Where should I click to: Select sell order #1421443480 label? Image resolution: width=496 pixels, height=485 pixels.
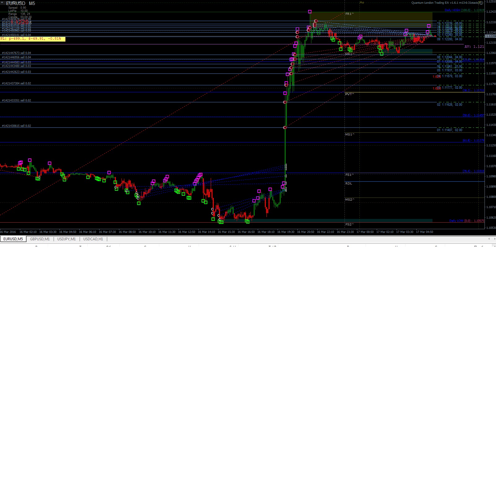tap(16, 66)
